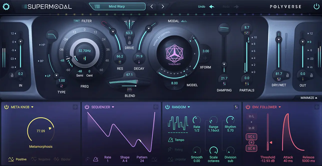Click the DRIVE lock icon
The image size is (322, 166).
(x=129, y=43)
